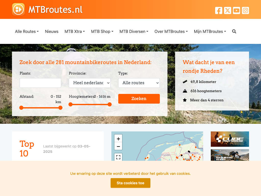Open the Nieuws page
Viewport: 261px width, 196px height.
point(51,31)
